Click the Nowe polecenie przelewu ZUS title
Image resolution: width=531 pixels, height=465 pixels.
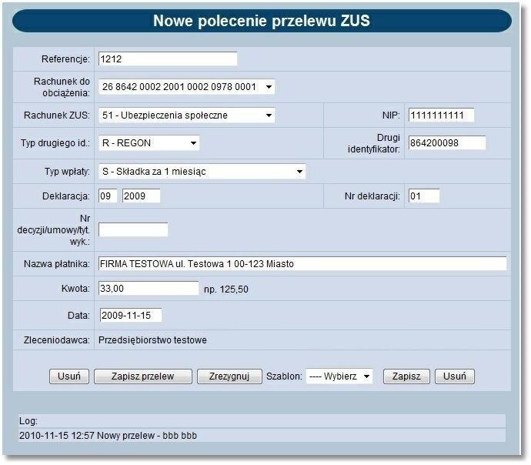(x=262, y=20)
